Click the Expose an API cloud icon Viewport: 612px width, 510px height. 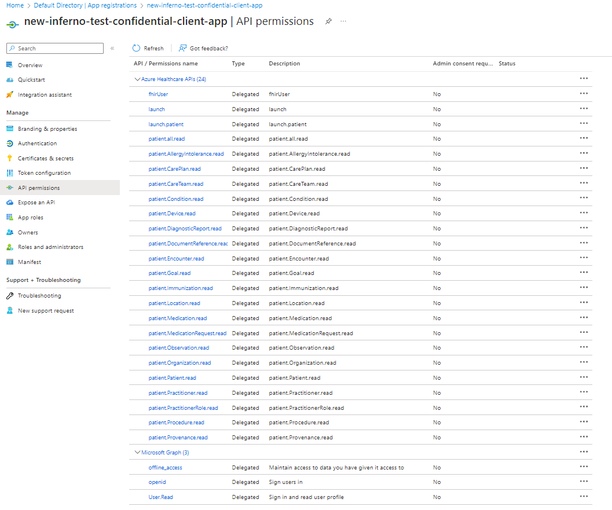click(x=10, y=202)
